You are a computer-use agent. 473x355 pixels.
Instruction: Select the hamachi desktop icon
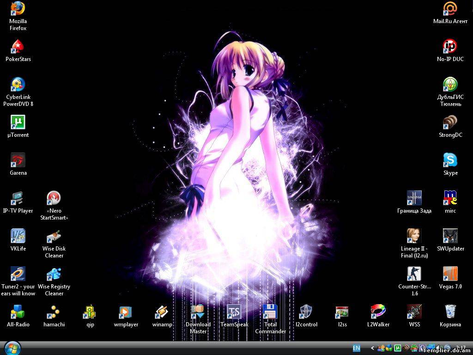point(54,312)
